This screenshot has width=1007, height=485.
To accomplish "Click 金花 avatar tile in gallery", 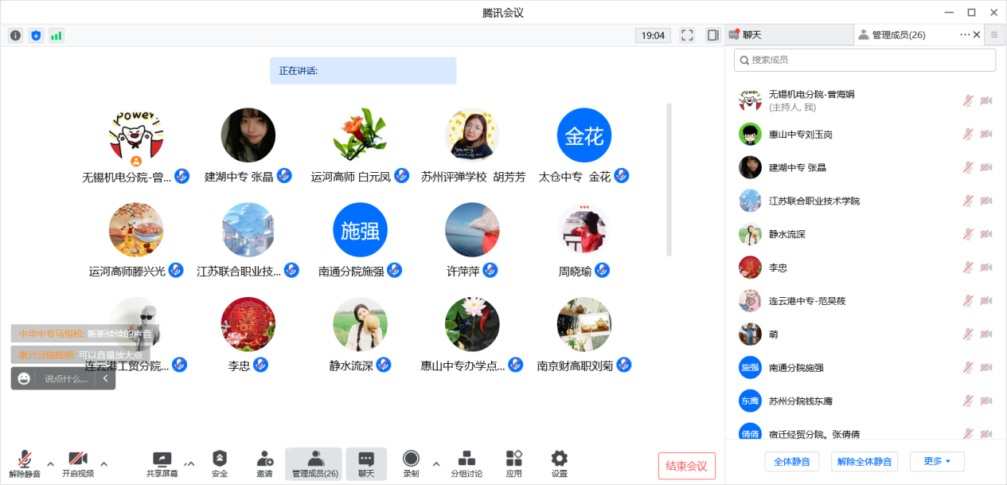I will click(x=584, y=135).
